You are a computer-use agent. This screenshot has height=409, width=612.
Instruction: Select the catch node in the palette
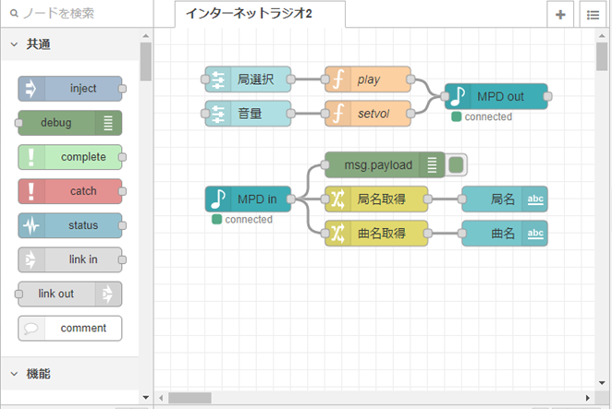(x=70, y=191)
